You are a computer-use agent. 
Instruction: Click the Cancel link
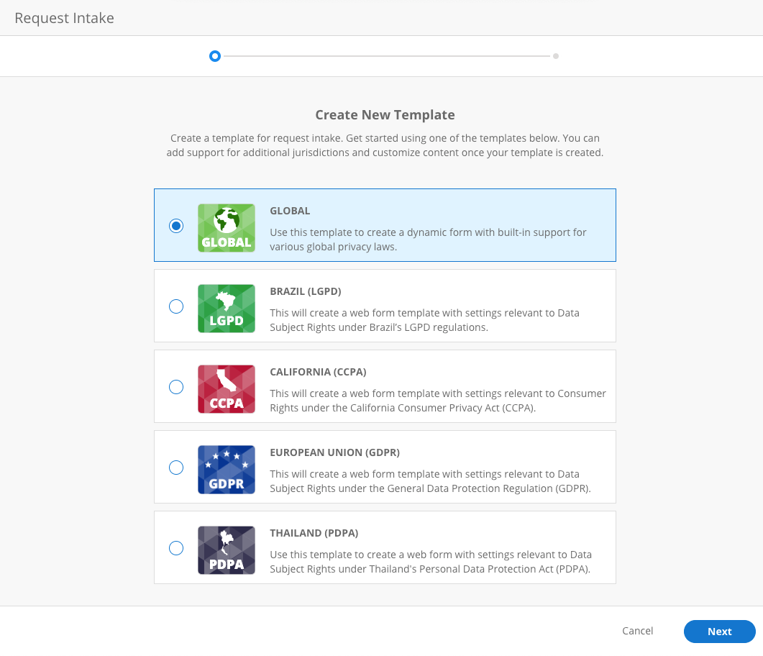[x=637, y=631]
